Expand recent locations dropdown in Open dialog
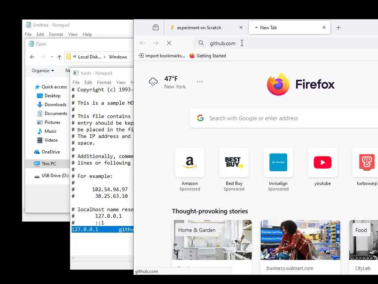Viewport: 378px width, 284px height. [x=52, y=57]
